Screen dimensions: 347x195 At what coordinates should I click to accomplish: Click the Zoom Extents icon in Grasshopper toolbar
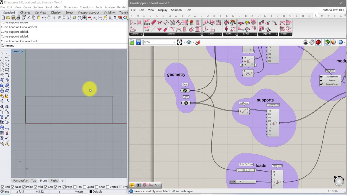[x=179, y=42]
